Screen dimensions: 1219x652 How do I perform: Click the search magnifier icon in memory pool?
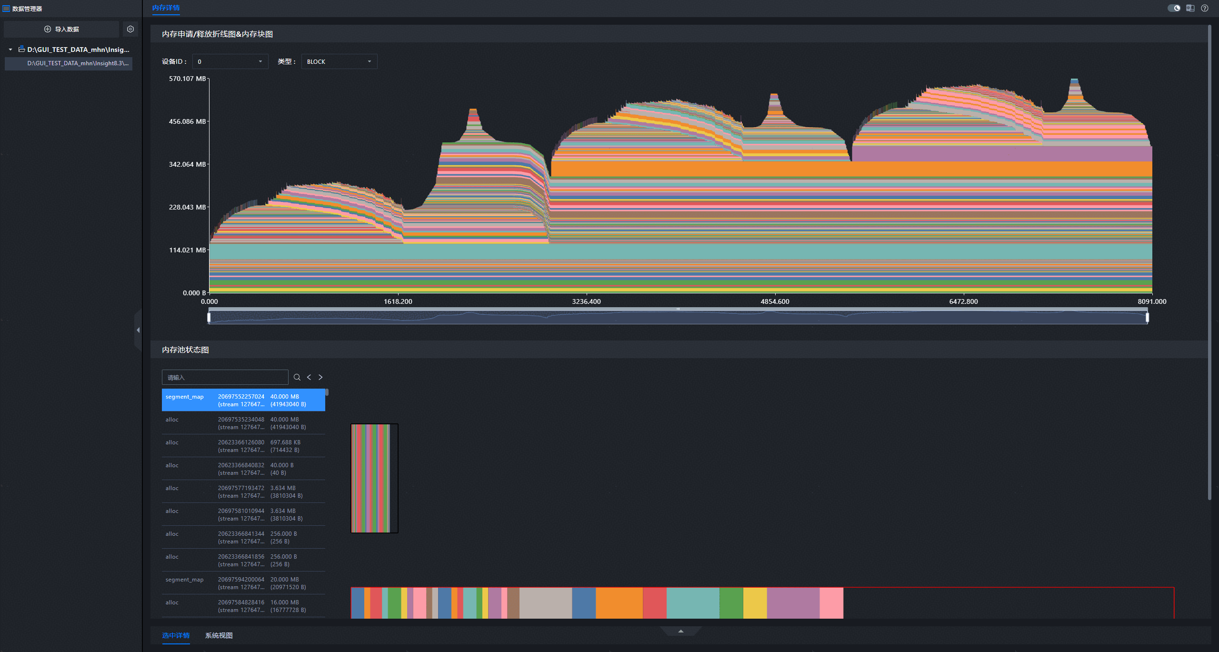[297, 377]
